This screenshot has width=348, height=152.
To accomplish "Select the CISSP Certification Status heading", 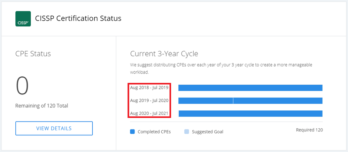I will point(78,18).
